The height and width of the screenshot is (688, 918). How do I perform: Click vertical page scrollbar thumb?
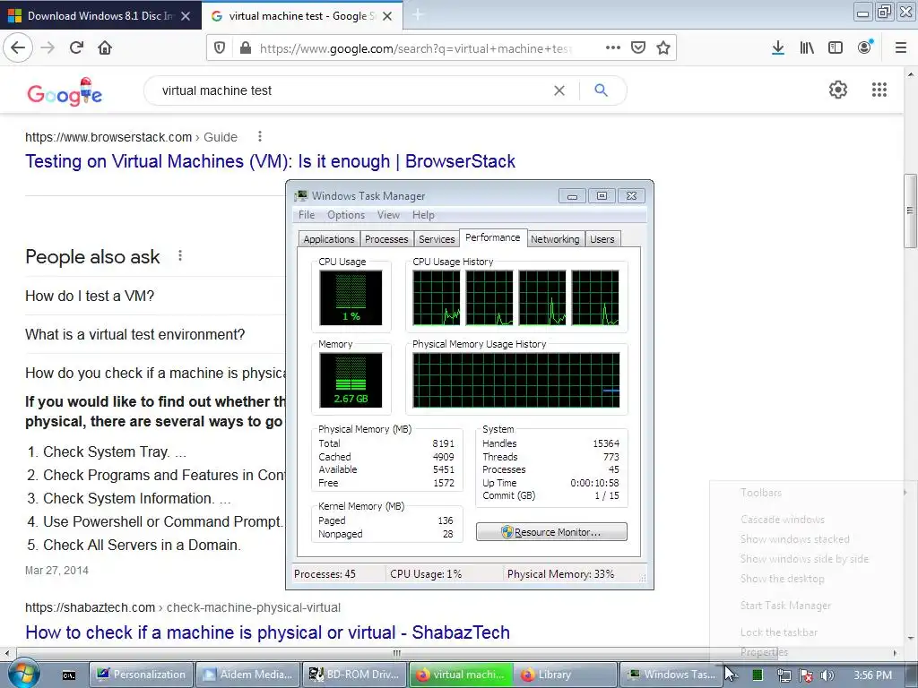coord(911,211)
